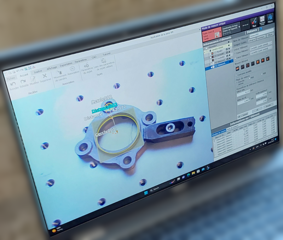283x240 pixels.
Task: Click the blue help icon beside Distance
Action: [261, 29]
